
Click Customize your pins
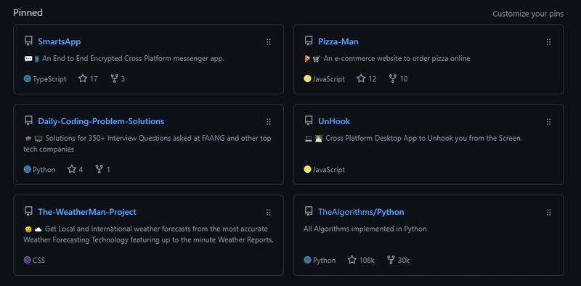point(528,14)
